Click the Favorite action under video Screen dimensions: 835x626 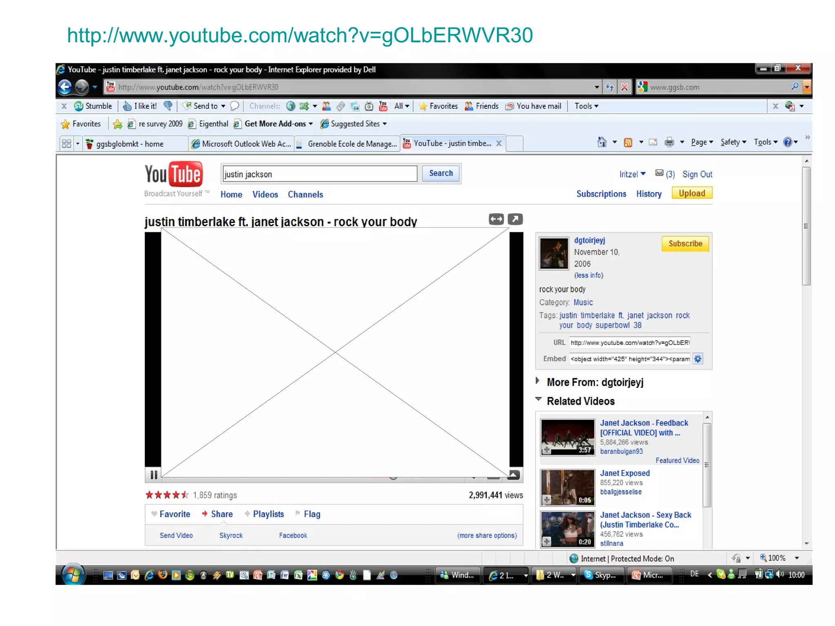pyautogui.click(x=170, y=514)
